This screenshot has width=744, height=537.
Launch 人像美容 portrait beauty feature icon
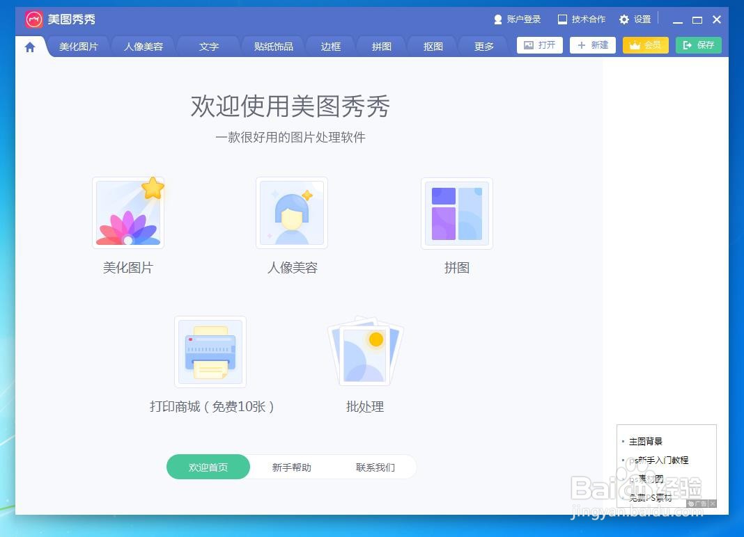point(292,213)
